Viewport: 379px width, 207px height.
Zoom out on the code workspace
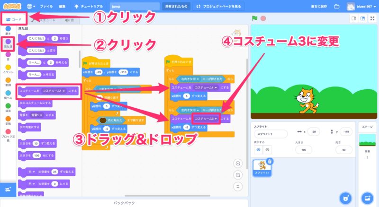[x=238, y=174]
